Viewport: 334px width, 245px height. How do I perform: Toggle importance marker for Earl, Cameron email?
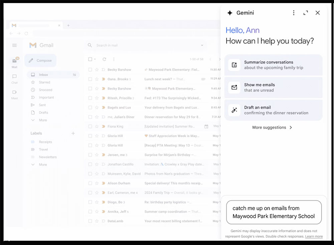coord(103,193)
